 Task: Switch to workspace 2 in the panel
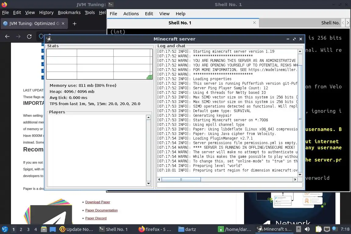21,229
